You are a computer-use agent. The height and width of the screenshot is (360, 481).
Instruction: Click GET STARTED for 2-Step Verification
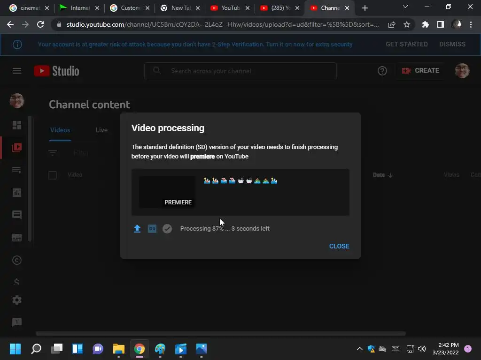click(x=406, y=45)
